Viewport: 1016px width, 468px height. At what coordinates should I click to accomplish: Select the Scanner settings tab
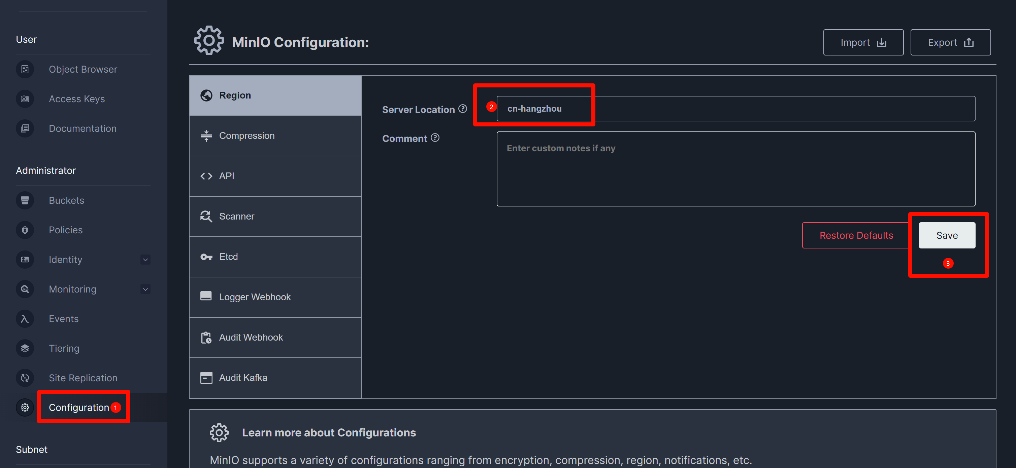coord(275,217)
